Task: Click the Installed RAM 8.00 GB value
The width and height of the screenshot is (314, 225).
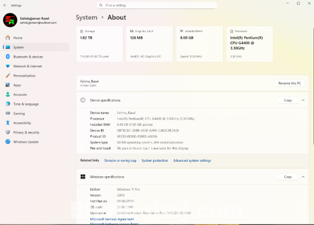Action: (x=187, y=37)
